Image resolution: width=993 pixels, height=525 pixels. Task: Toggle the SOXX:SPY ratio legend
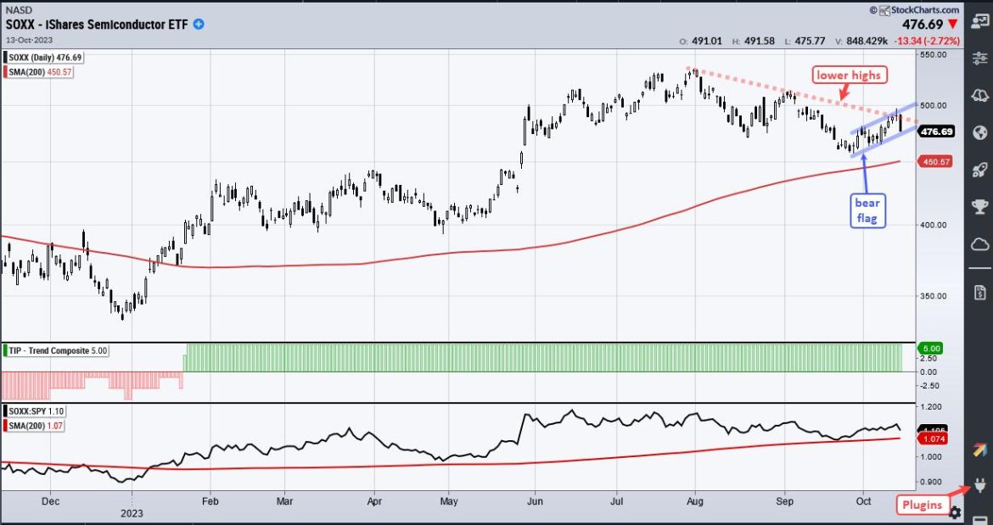click(x=37, y=411)
